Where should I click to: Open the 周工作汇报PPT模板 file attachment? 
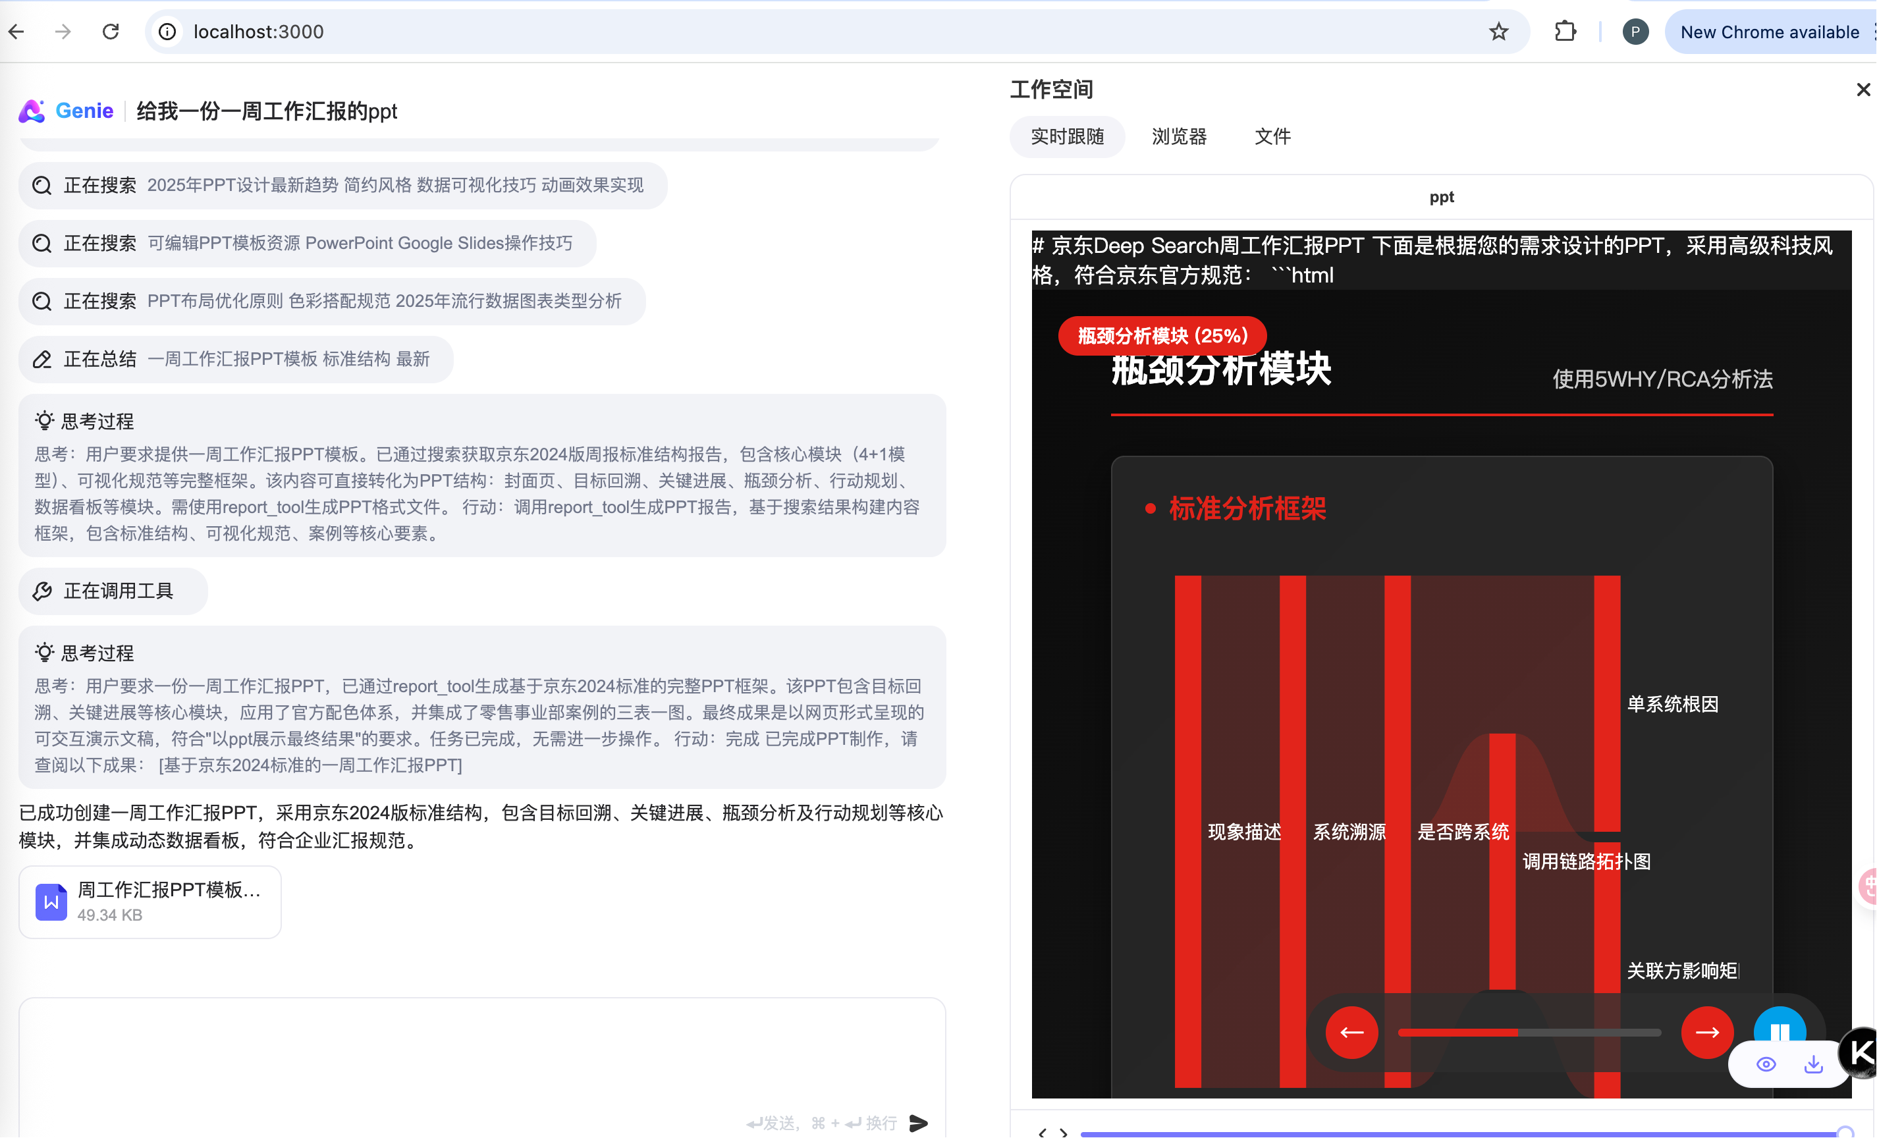(x=150, y=902)
